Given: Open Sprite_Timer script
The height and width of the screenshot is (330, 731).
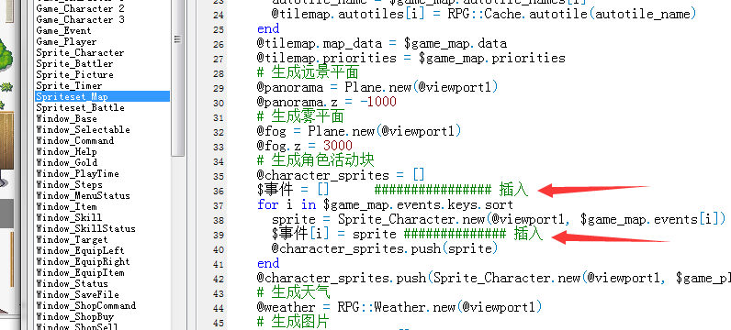Looking at the screenshot, I should 69,85.
